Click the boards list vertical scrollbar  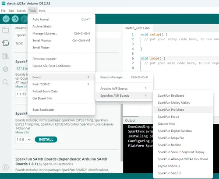[x=122, y=133]
